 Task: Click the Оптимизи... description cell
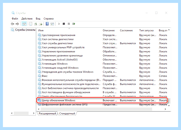[x=110, y=56]
